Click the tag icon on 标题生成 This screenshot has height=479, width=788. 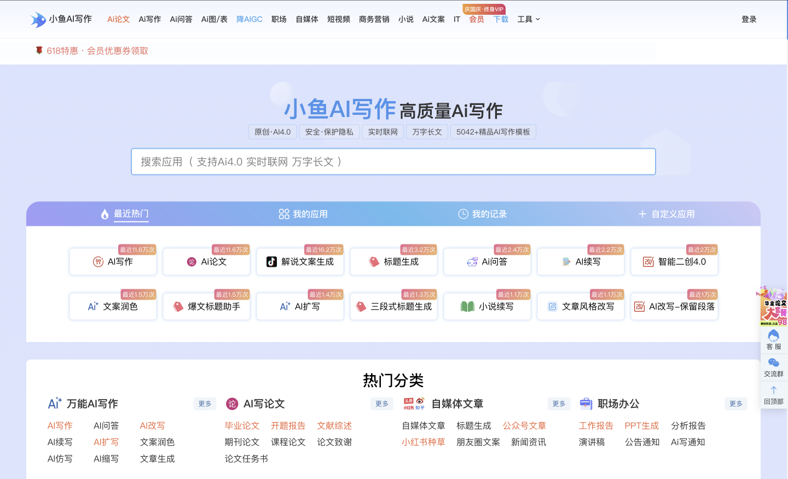pos(374,262)
